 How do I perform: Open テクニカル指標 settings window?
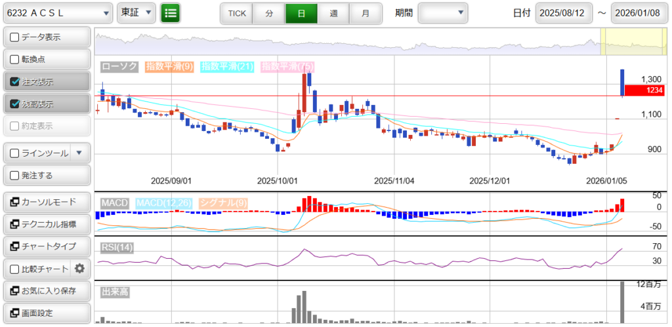pos(47,224)
